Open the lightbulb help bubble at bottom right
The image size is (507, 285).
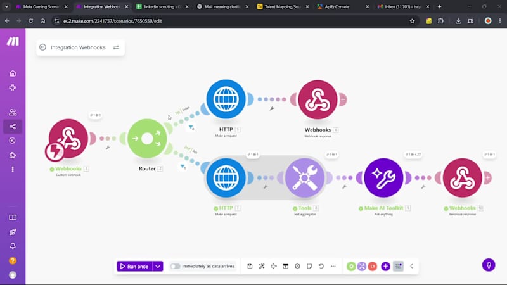(489, 265)
